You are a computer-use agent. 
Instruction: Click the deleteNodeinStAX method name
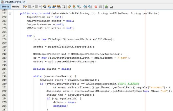[x=65, y=13]
